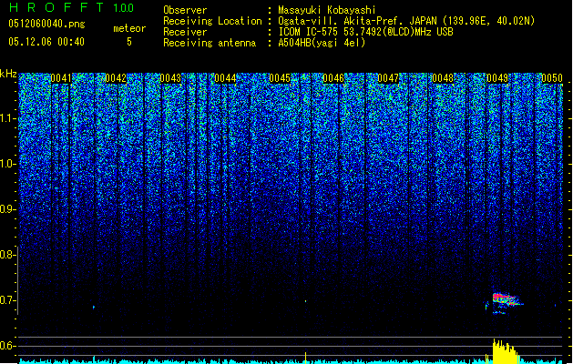
Task: Click the Observer label
Action: click(185, 10)
